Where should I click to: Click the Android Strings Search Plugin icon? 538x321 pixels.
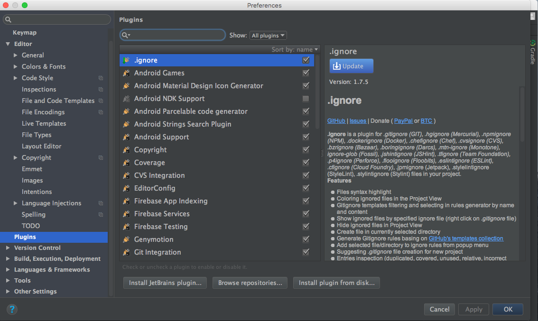pyautogui.click(x=126, y=124)
